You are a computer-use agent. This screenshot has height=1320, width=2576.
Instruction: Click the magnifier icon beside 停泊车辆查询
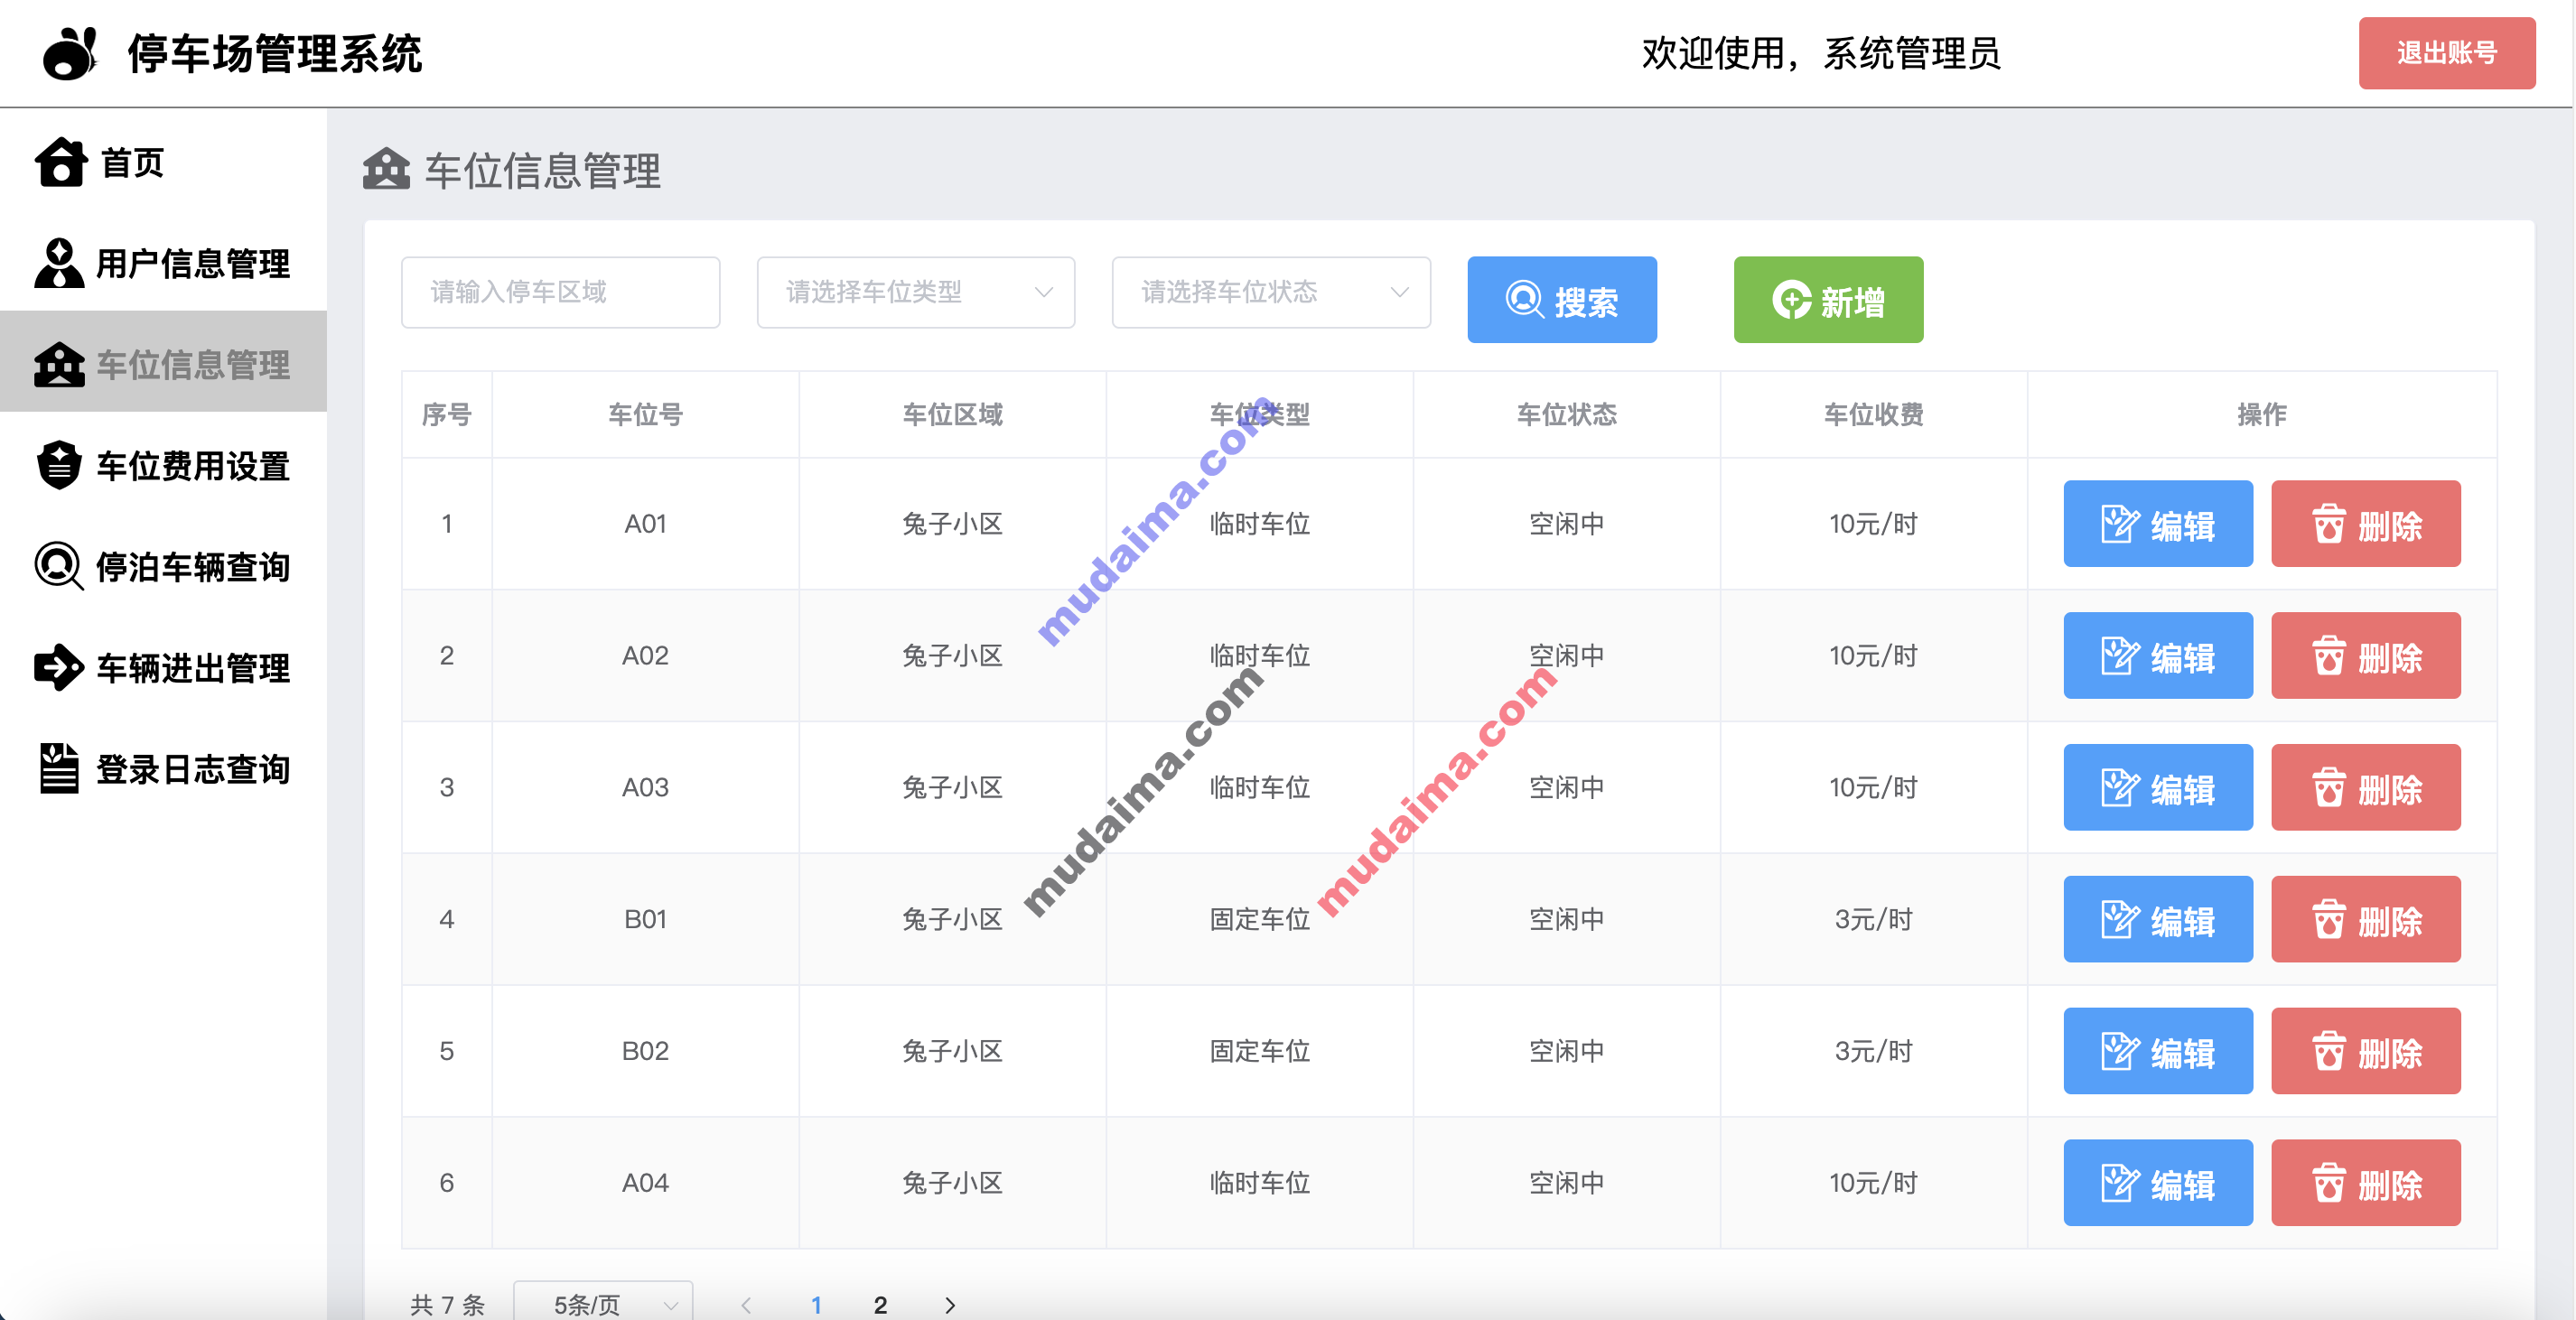(59, 565)
